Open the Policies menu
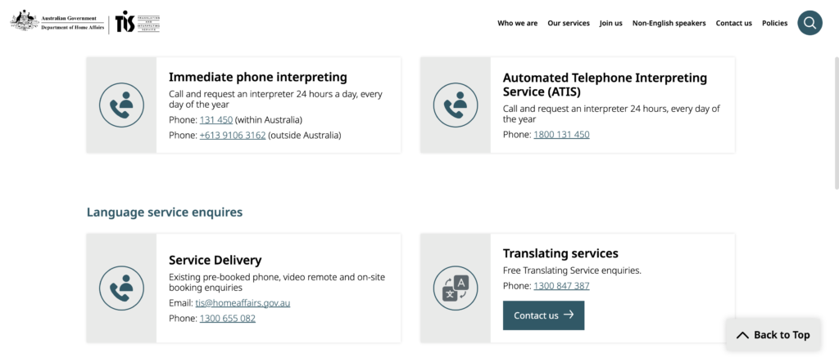This screenshot has height=362, width=839. [775, 23]
